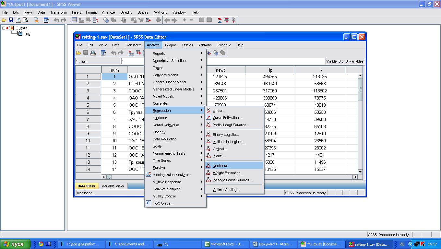The width and height of the screenshot is (441, 249).
Task: Use sets circles icon in Viewer toolbar
Action: [106, 20]
